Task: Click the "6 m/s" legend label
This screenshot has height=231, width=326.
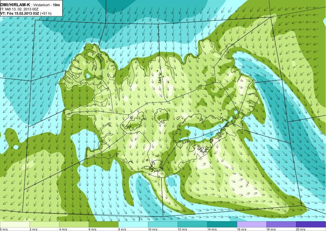Action: (93, 229)
